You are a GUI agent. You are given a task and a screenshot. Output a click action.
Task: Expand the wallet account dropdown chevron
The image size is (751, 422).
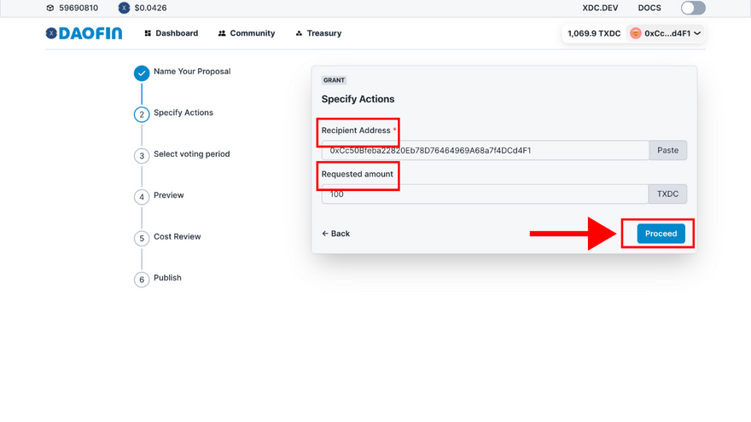pyautogui.click(x=698, y=33)
